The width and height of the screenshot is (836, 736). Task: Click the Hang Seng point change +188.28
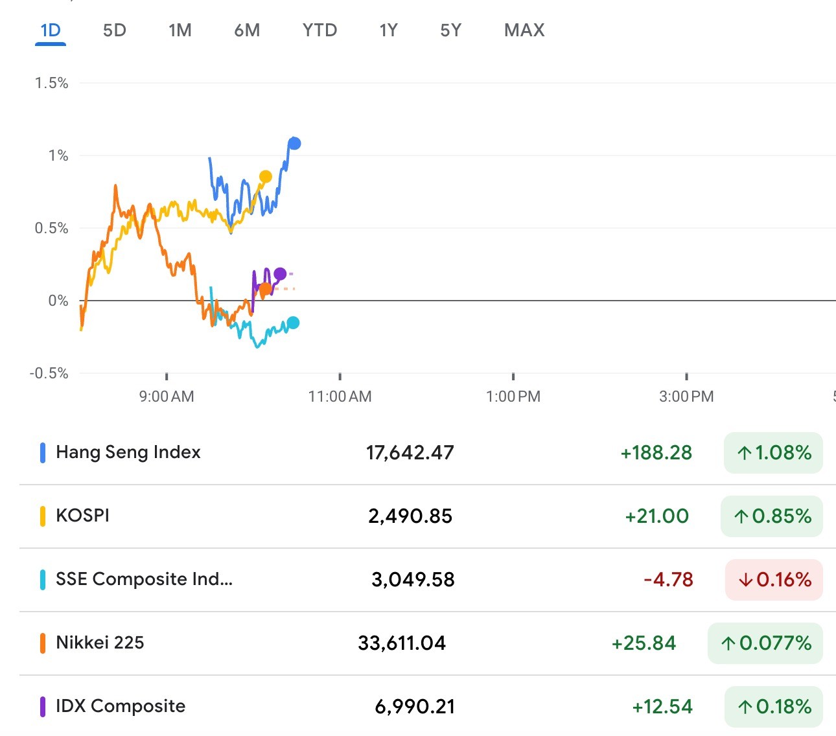656,452
